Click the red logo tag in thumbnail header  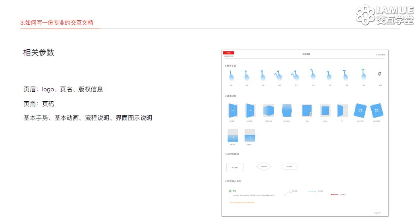[x=229, y=53]
